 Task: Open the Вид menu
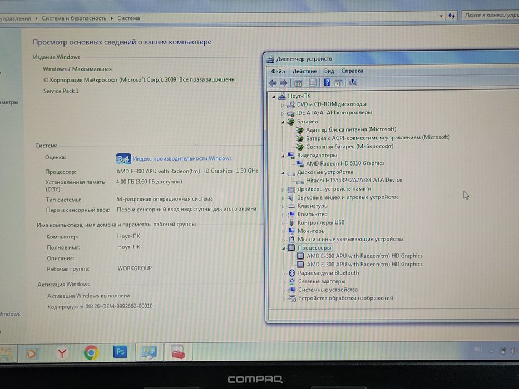pos(329,71)
